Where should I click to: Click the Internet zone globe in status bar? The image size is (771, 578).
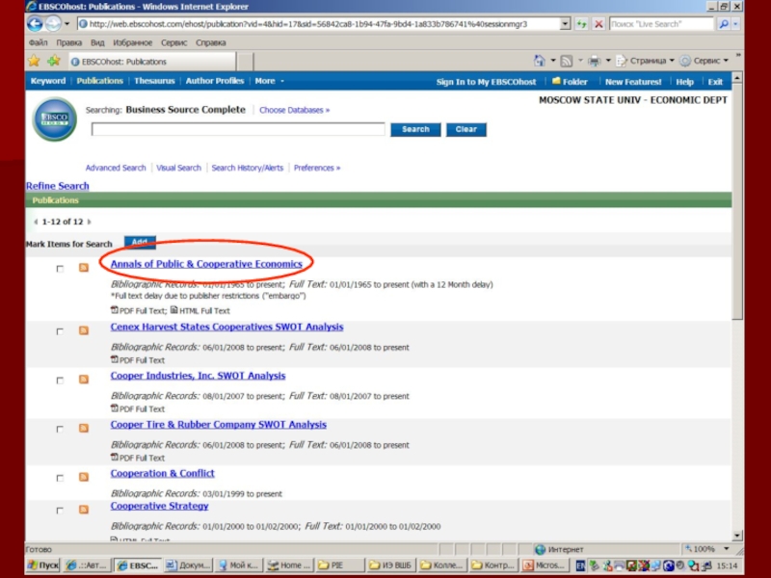[x=540, y=549]
